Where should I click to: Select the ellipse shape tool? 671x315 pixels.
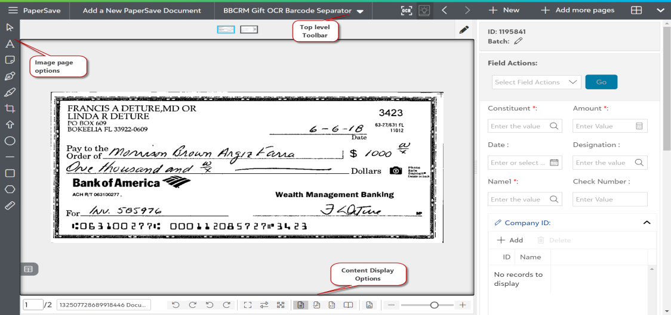pyautogui.click(x=10, y=141)
